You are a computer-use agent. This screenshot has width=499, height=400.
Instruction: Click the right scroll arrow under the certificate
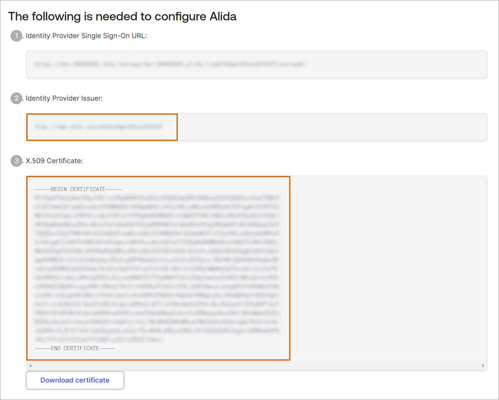pyautogui.click(x=483, y=366)
